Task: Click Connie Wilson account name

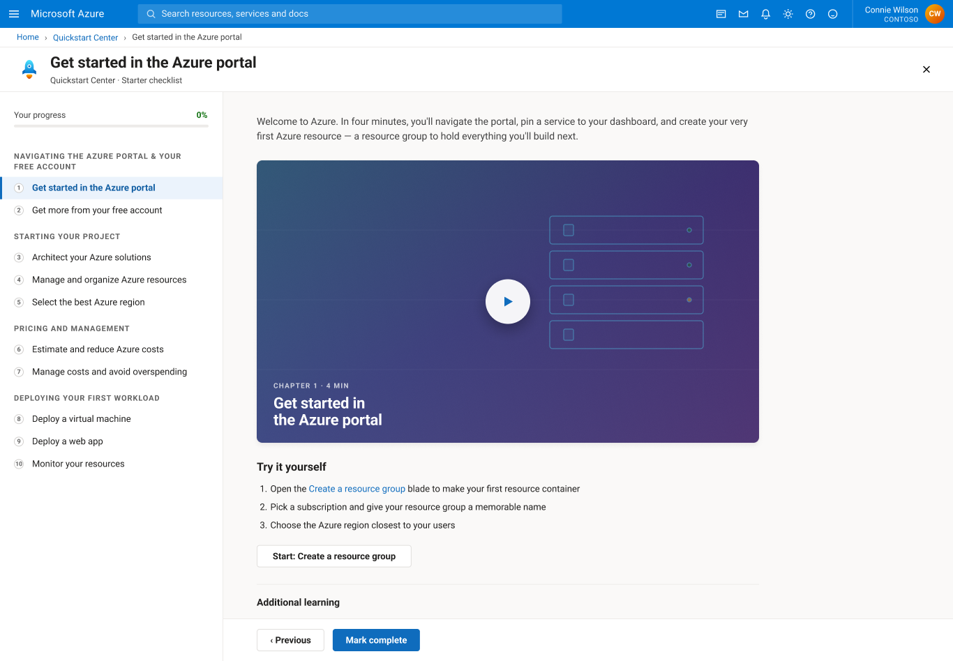Action: 892,10
